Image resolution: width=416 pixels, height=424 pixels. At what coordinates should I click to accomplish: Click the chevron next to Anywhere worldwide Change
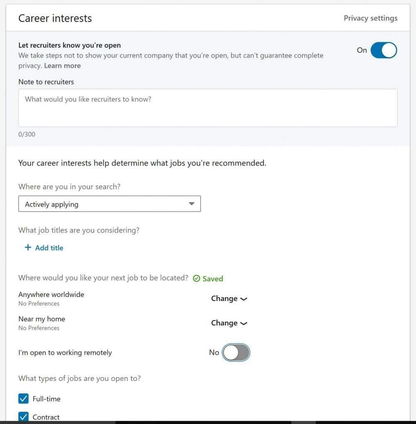[244, 299]
